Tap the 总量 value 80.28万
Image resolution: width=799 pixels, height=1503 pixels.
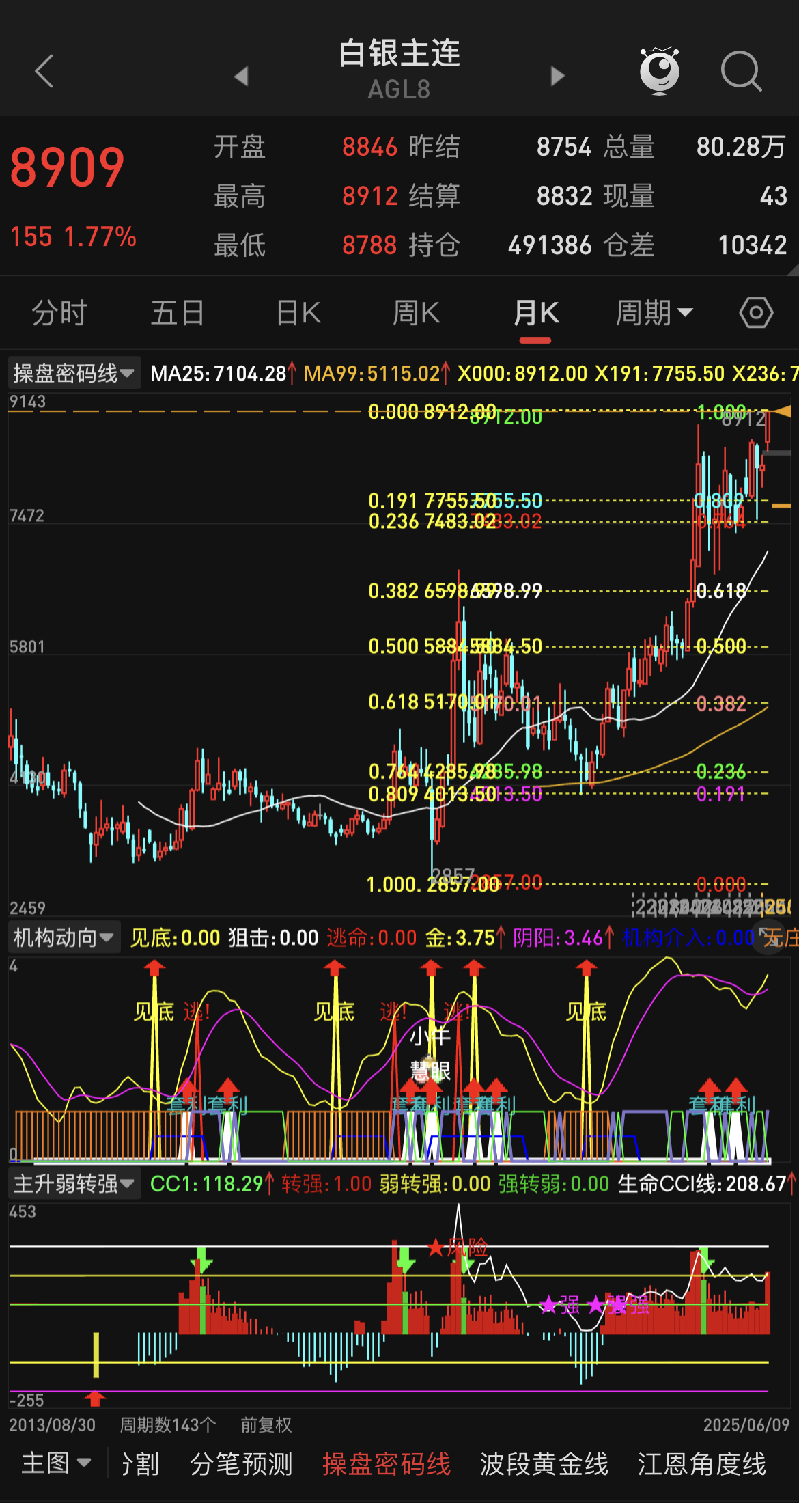(742, 147)
